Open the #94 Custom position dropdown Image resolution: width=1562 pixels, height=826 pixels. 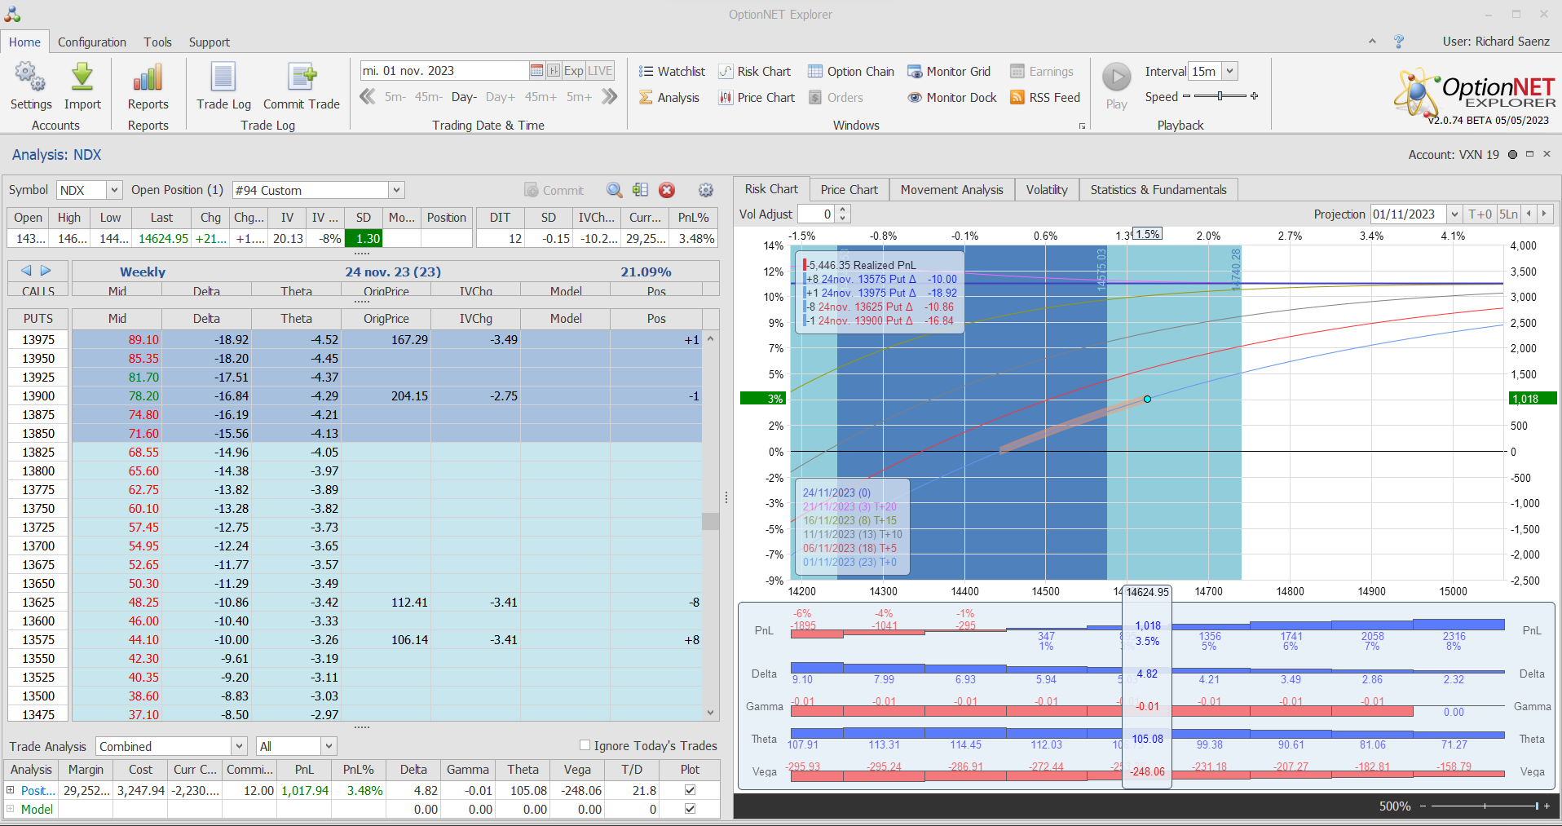(396, 190)
